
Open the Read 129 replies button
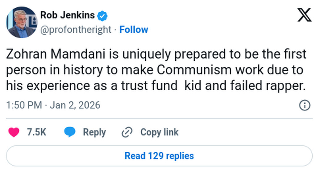coord(159,156)
